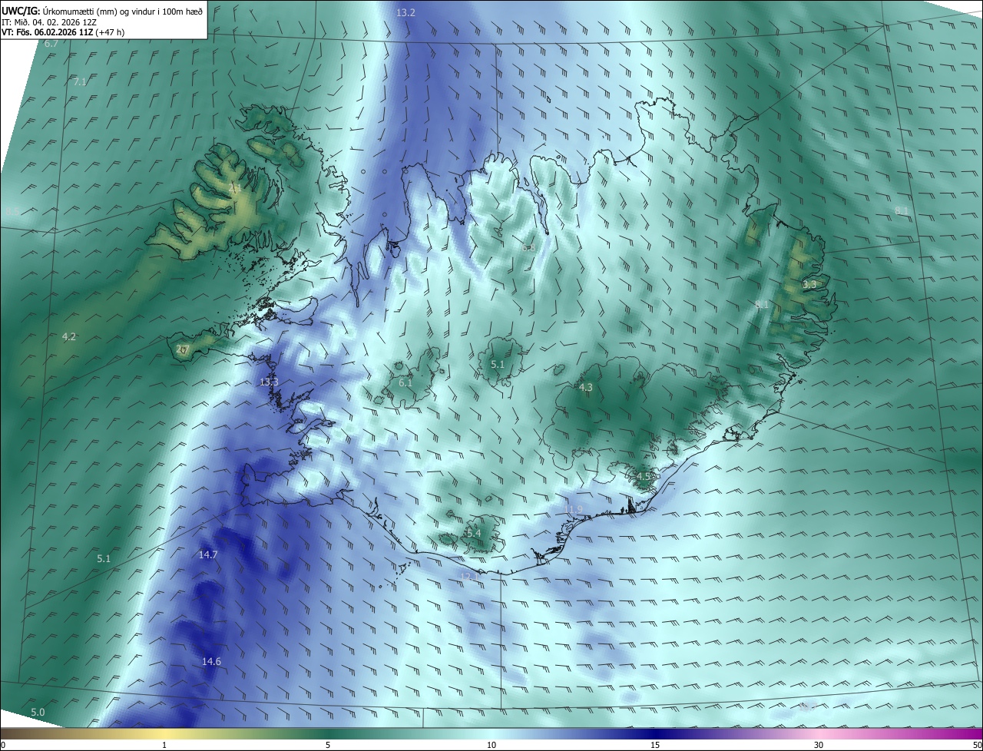Image resolution: width=983 pixels, height=751 pixels.
Task: Click the 2.7 value on Snæfellsnes peninsula
Action: click(182, 349)
